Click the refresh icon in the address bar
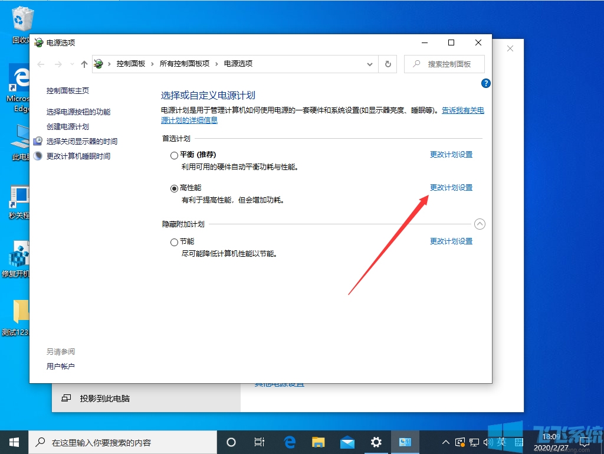The width and height of the screenshot is (604, 454). 388,64
